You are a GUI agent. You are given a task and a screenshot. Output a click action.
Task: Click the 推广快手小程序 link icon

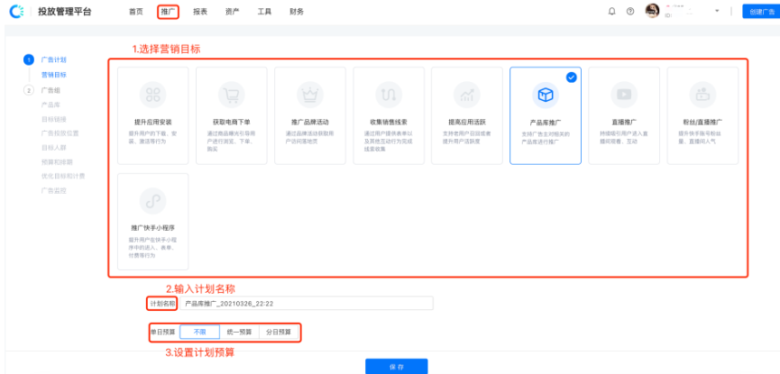(152, 201)
